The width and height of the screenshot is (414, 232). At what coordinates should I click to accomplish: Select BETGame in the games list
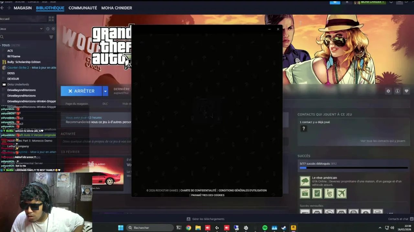[14, 56]
